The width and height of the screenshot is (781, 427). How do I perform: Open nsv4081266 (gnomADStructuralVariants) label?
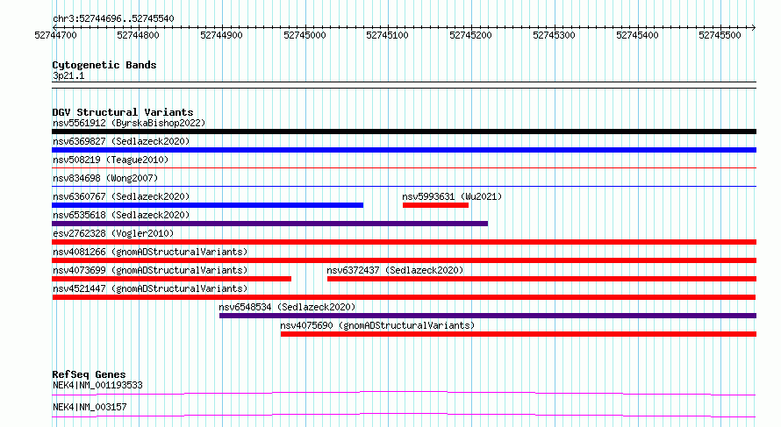click(x=150, y=252)
